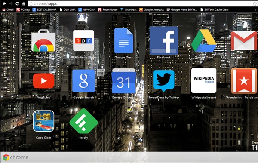The height and width of the screenshot is (163, 258).
Task: Open the Gmail bookmark in bookmarks bar
Action: pos(8,9)
